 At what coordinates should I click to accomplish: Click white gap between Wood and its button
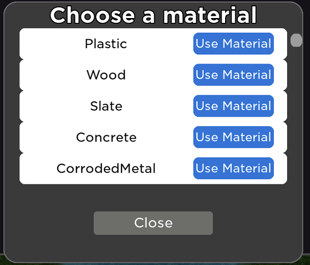click(x=159, y=75)
